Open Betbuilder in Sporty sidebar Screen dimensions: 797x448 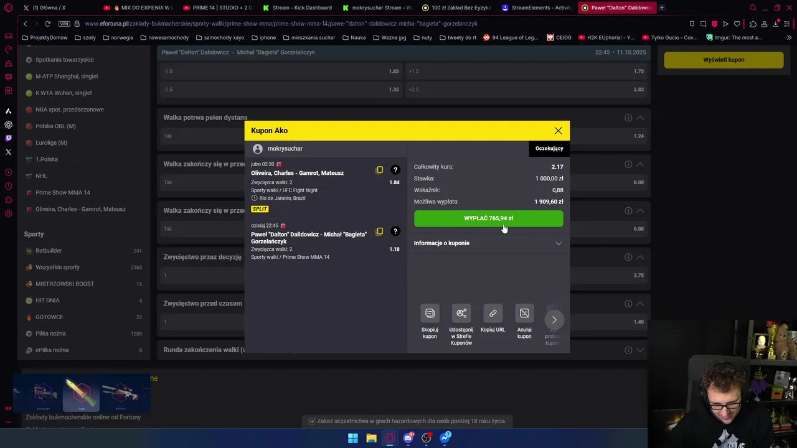83,251
